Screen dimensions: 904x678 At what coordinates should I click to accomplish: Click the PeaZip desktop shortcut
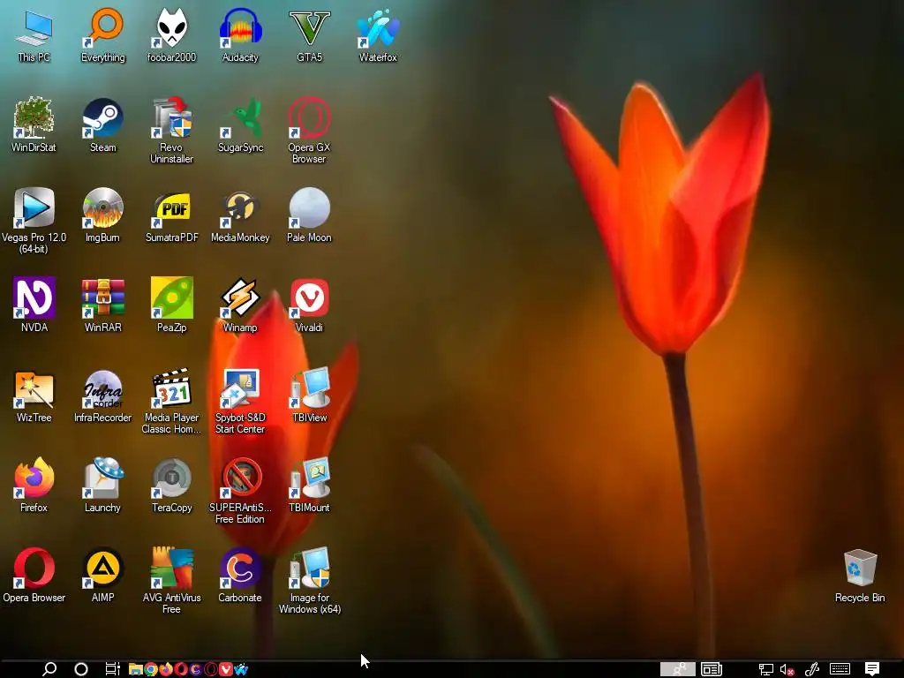pos(172,305)
